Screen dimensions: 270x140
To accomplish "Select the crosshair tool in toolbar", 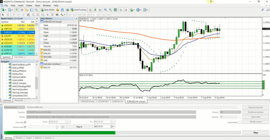I will click(x=8, y=15).
